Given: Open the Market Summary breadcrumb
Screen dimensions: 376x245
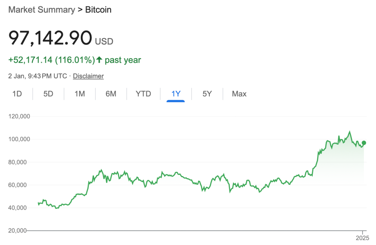Looking at the screenshot, I should [x=41, y=10].
